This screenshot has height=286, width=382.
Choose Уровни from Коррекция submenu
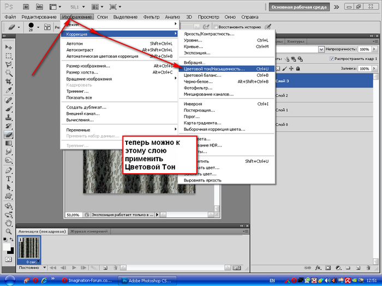coord(226,40)
